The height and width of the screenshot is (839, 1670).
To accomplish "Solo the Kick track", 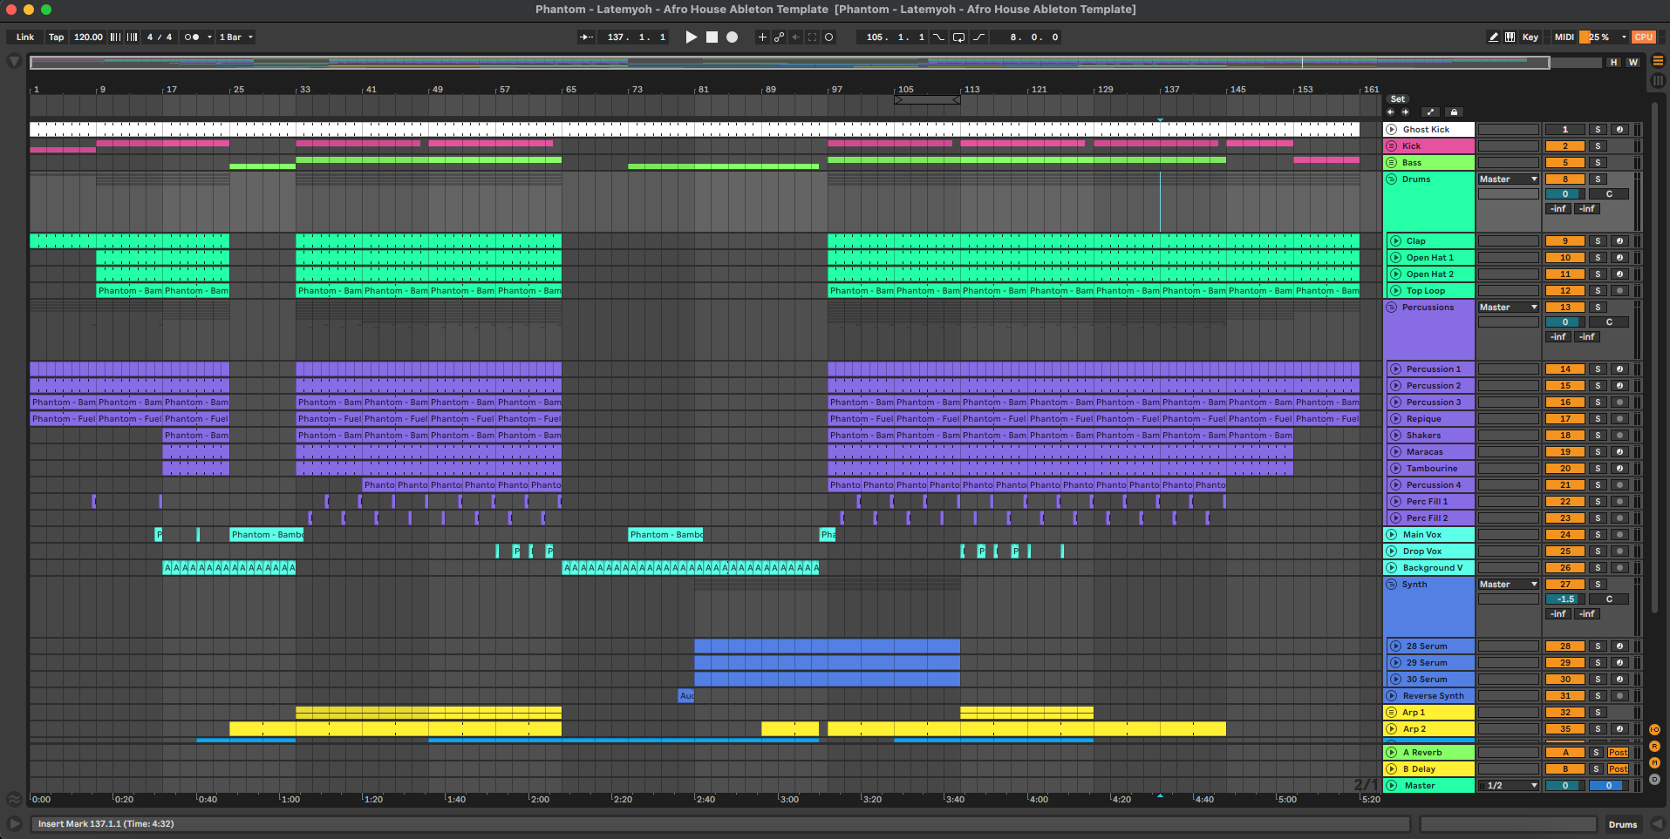I will pyautogui.click(x=1598, y=146).
